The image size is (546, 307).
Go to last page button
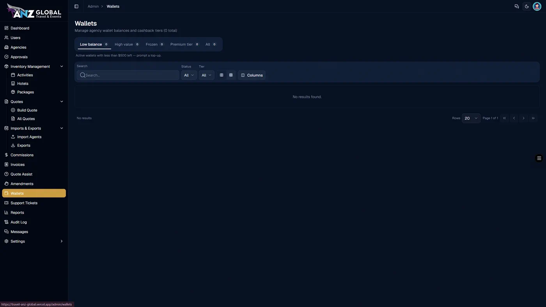(533, 118)
